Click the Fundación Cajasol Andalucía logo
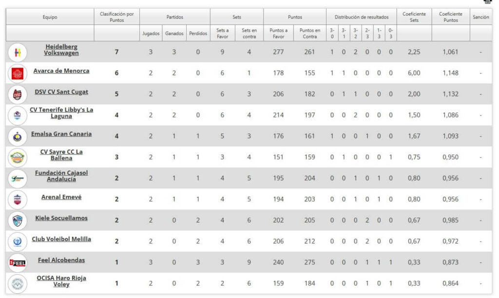499x298 pixels. pos(17,178)
